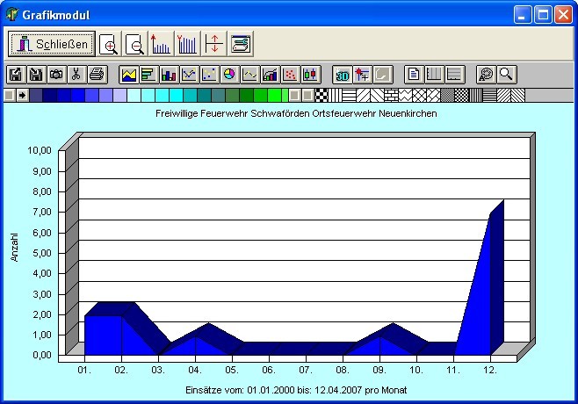This screenshot has width=578, height=404.
Task: Pick the bright green color swatch
Action: pyautogui.click(x=274, y=95)
